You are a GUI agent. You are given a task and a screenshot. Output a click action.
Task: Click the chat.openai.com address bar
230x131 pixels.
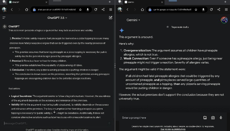pos(57,10)
